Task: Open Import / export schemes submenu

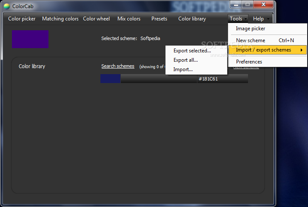Action: 267,50
